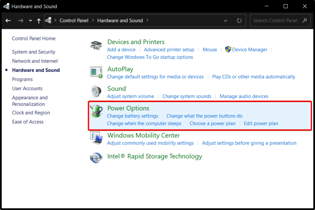
Task: Open User Accounts category
Action: pyautogui.click(x=27, y=89)
